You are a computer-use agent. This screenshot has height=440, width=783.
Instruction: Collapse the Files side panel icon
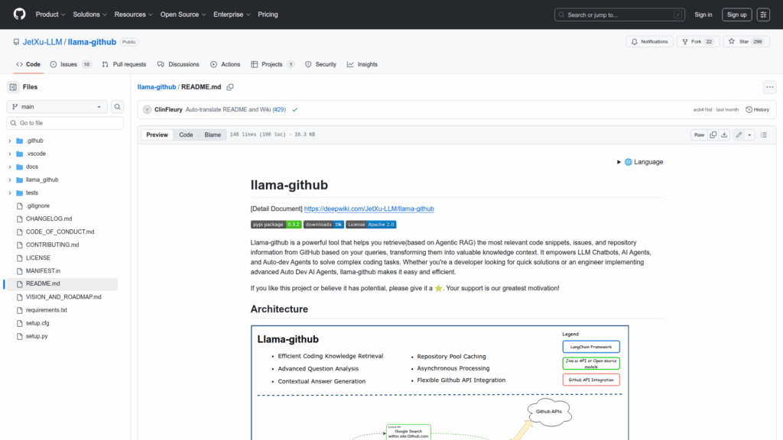[13, 87]
